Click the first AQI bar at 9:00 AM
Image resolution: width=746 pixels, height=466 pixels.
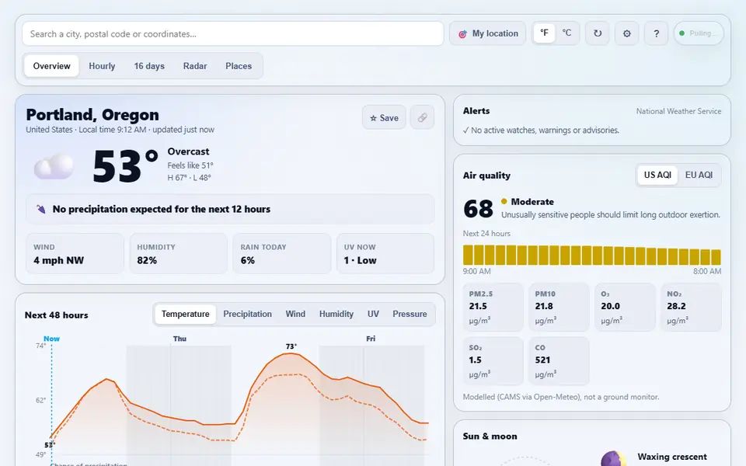point(468,255)
